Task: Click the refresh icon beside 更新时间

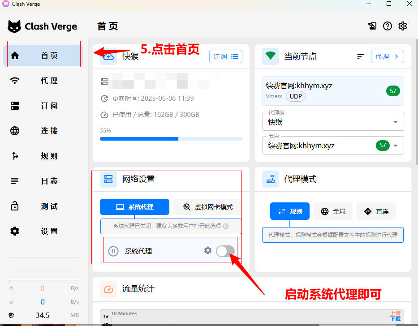Action: coord(104,99)
